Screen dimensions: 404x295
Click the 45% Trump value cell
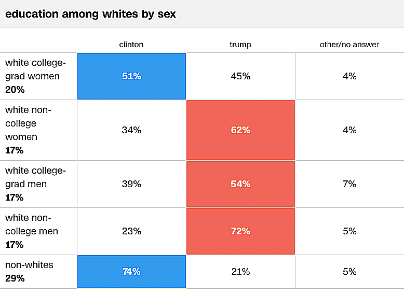[240, 76]
